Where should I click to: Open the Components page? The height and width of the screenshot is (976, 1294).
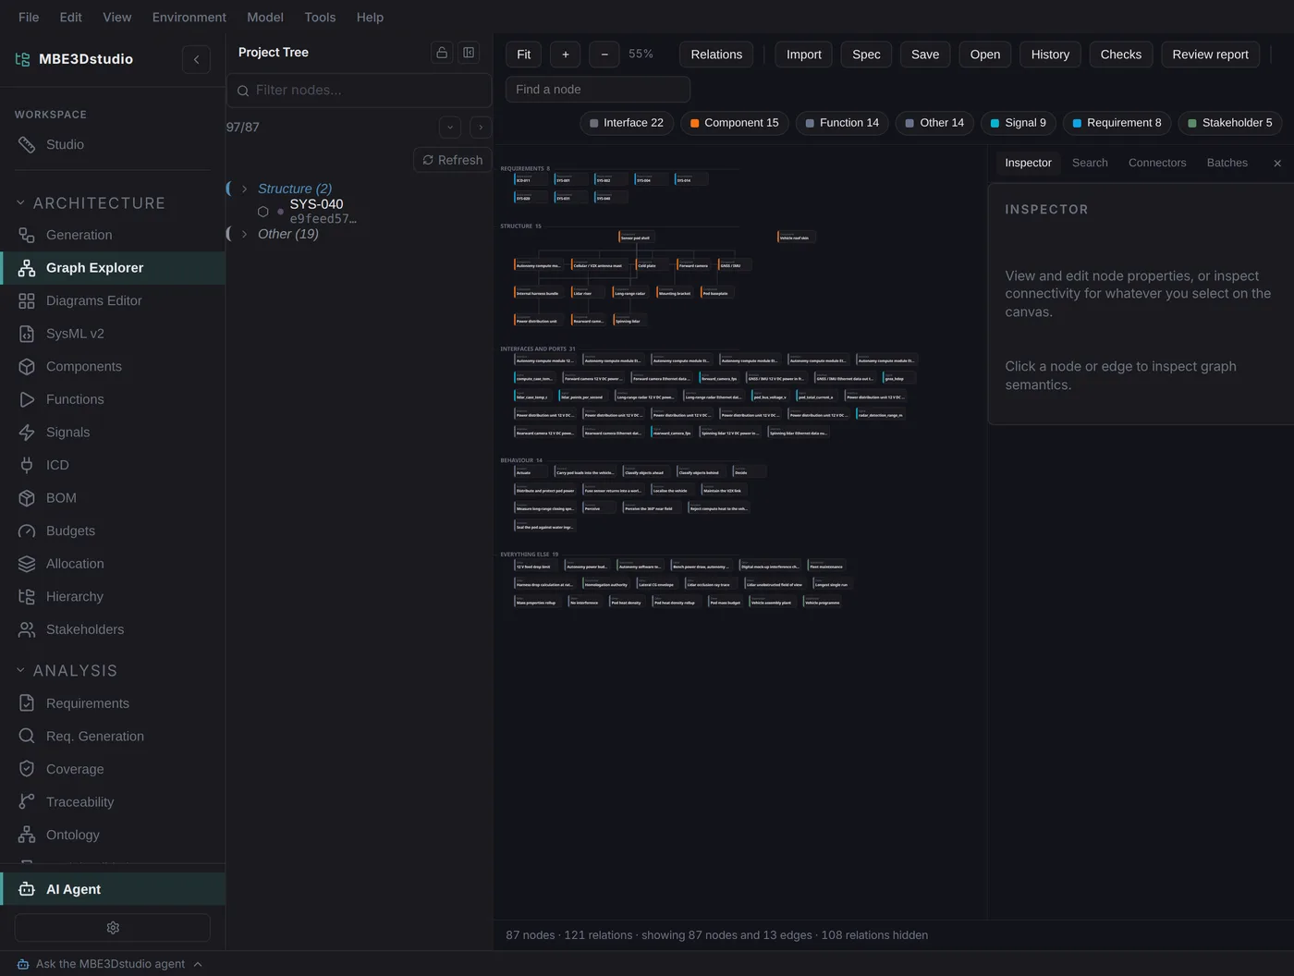112,366
